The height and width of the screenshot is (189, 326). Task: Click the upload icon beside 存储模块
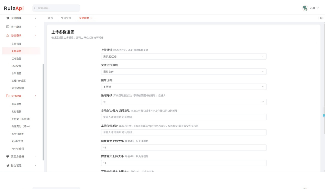(8, 36)
